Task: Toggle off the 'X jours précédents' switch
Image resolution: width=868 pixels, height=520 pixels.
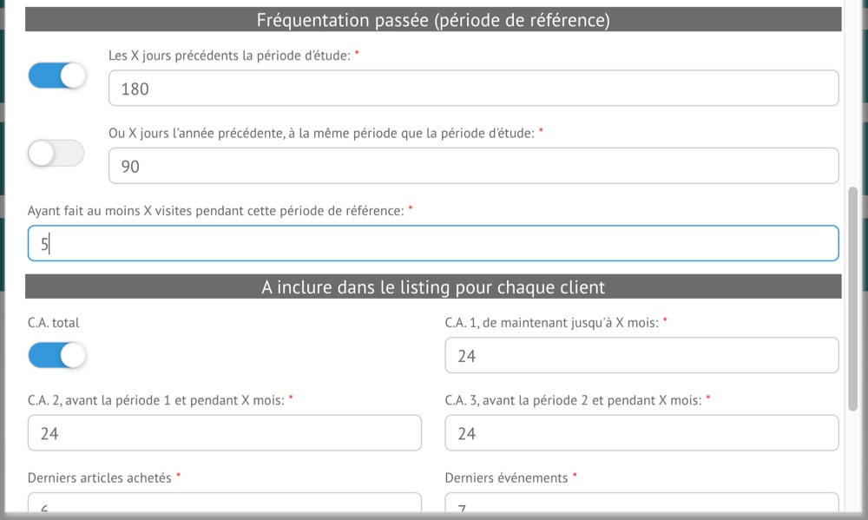Action: pos(57,76)
